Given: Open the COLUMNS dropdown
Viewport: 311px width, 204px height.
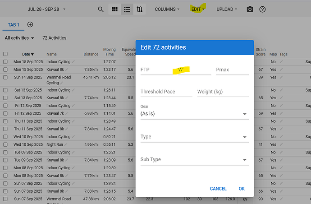Looking at the screenshot, I should click(x=167, y=9).
